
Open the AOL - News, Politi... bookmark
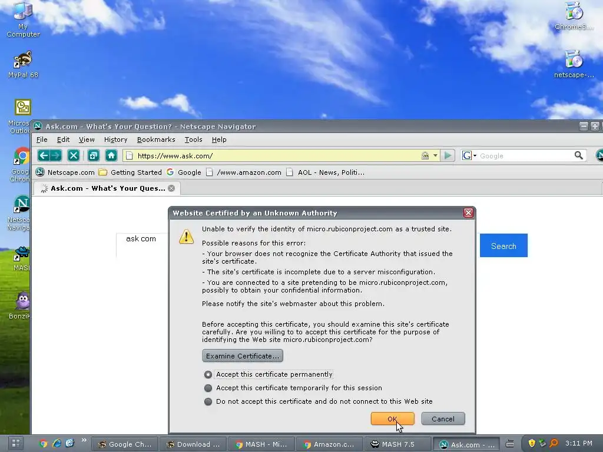click(x=325, y=172)
